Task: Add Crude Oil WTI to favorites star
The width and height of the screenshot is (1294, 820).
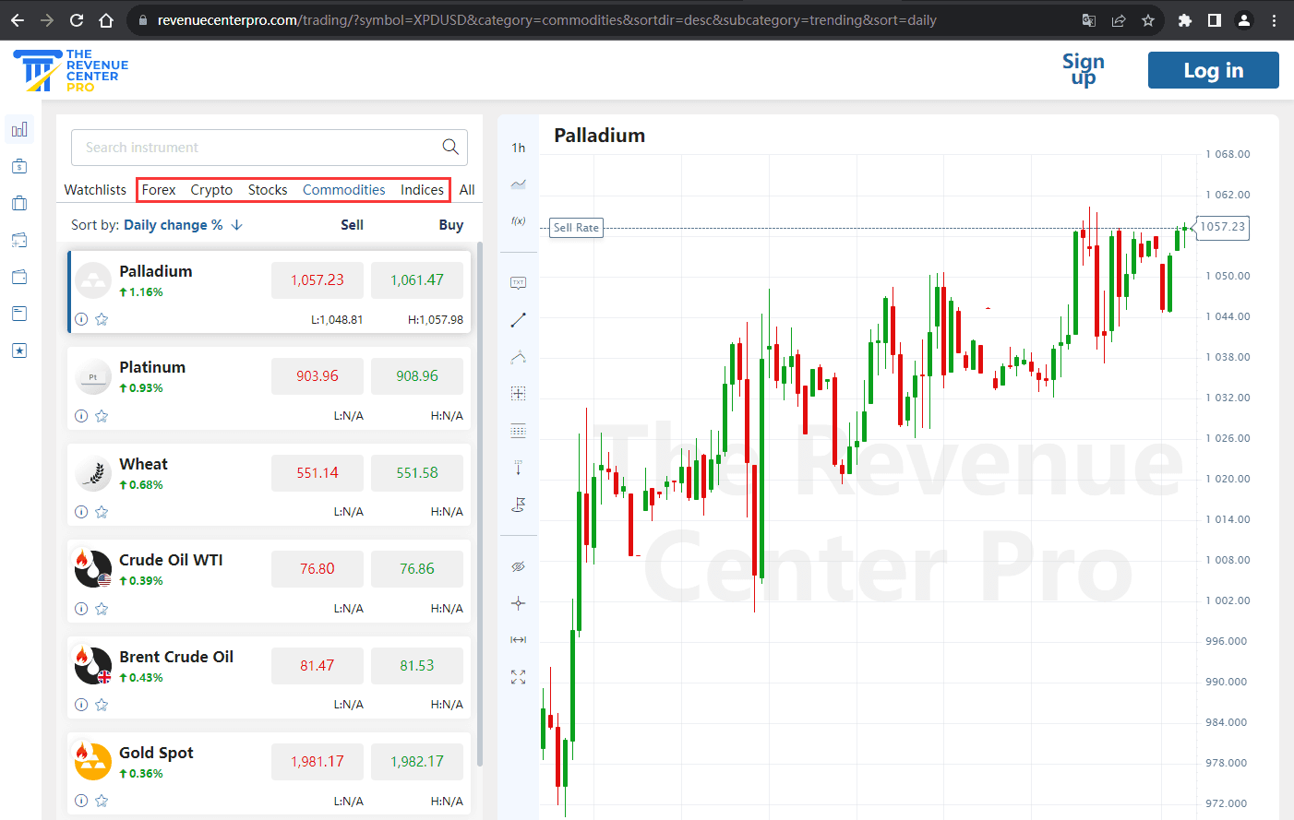Action: (x=102, y=609)
